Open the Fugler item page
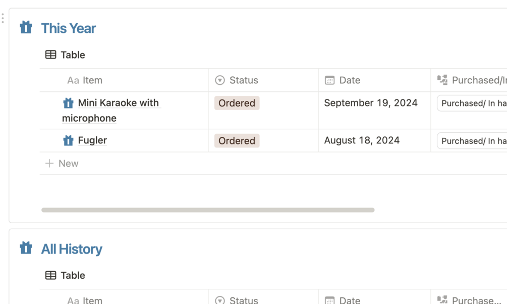Image resolution: width=507 pixels, height=304 pixels. tap(92, 140)
